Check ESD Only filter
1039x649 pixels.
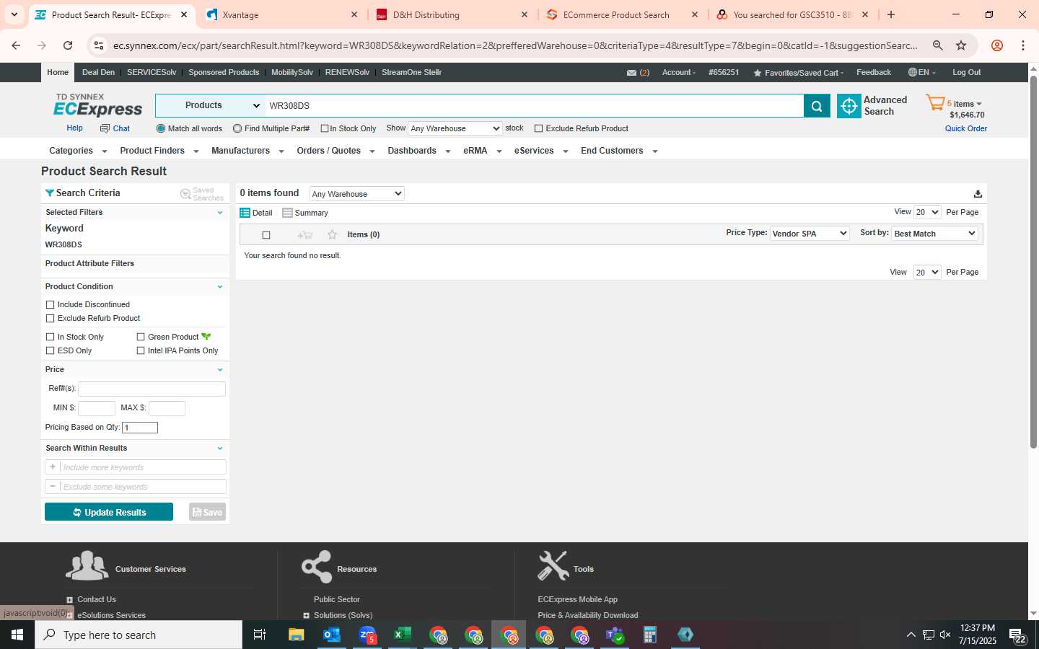51,350
